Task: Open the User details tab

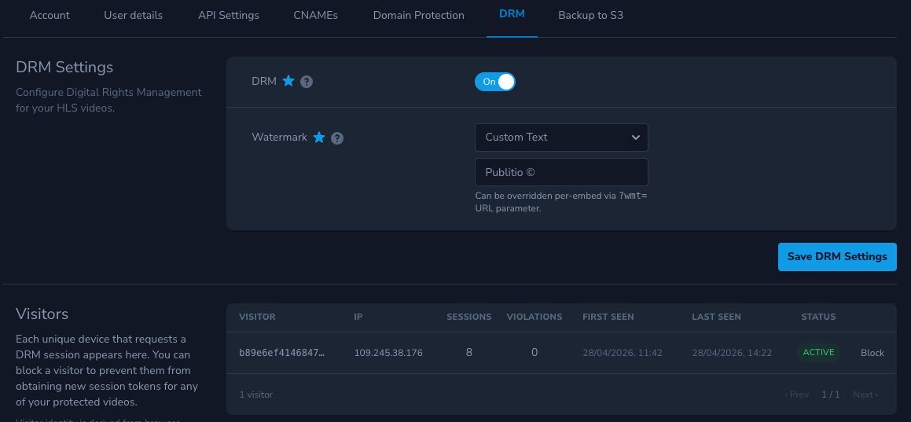Action: point(134,15)
